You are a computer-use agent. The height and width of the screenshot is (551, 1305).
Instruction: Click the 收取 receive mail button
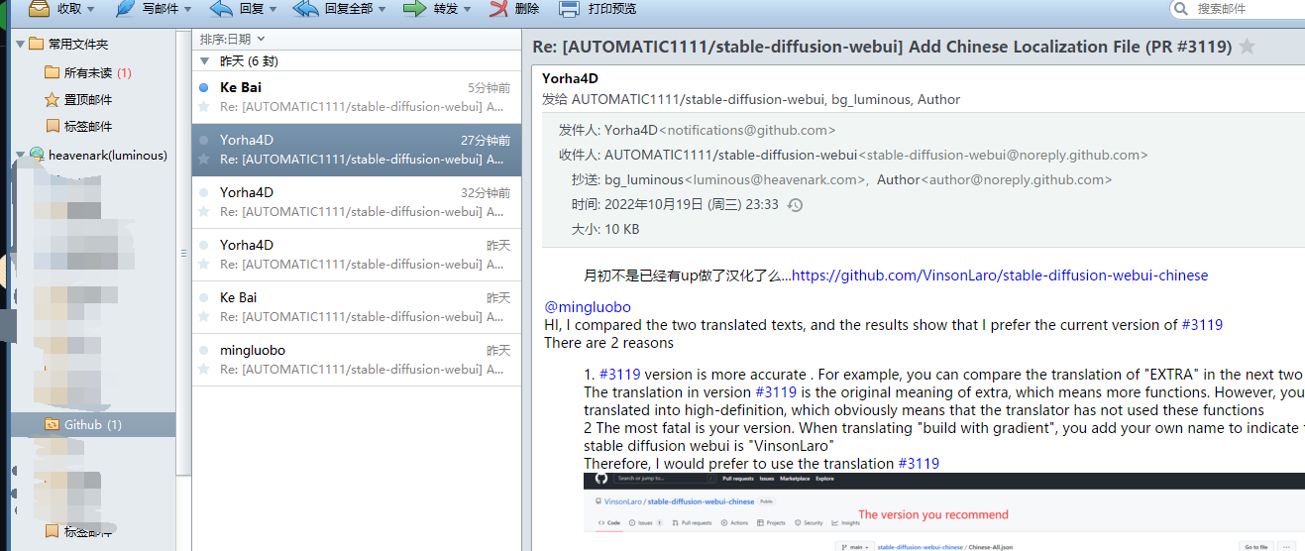54,9
